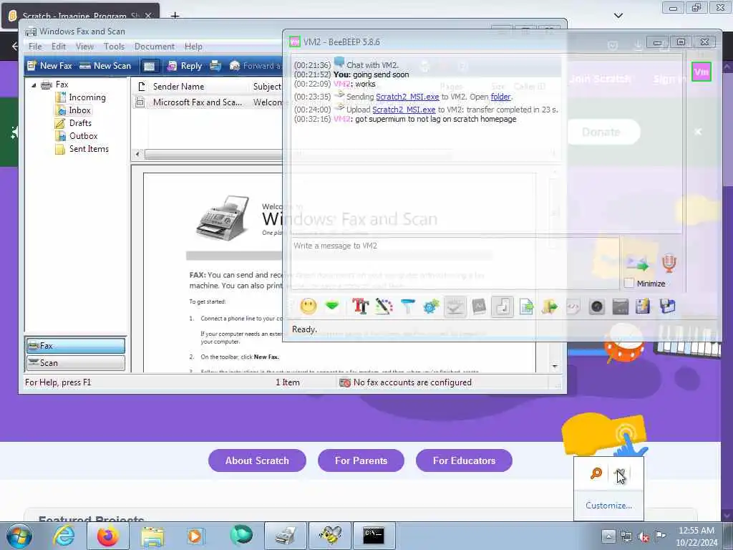The width and height of the screenshot is (733, 550).
Task: Send a folder using the folder-arrow icon
Action: pos(550,307)
